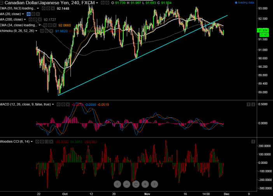Click the blue 91.9820 Ichimoku value
This screenshot has width=273, height=196.
coord(61,31)
